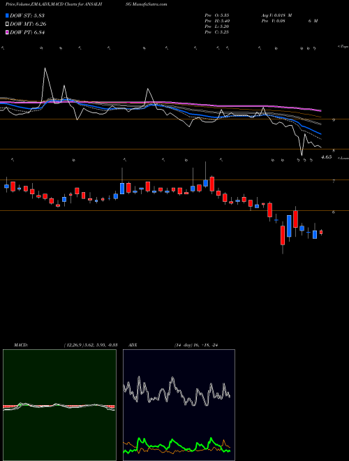Screen dimensions: 349x461
Task: Click the '6' price axis label
Action: click(334, 212)
